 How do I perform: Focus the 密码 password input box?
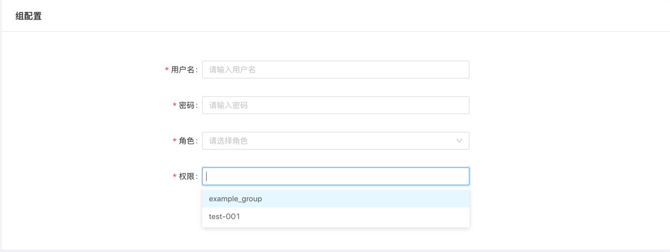coord(335,105)
